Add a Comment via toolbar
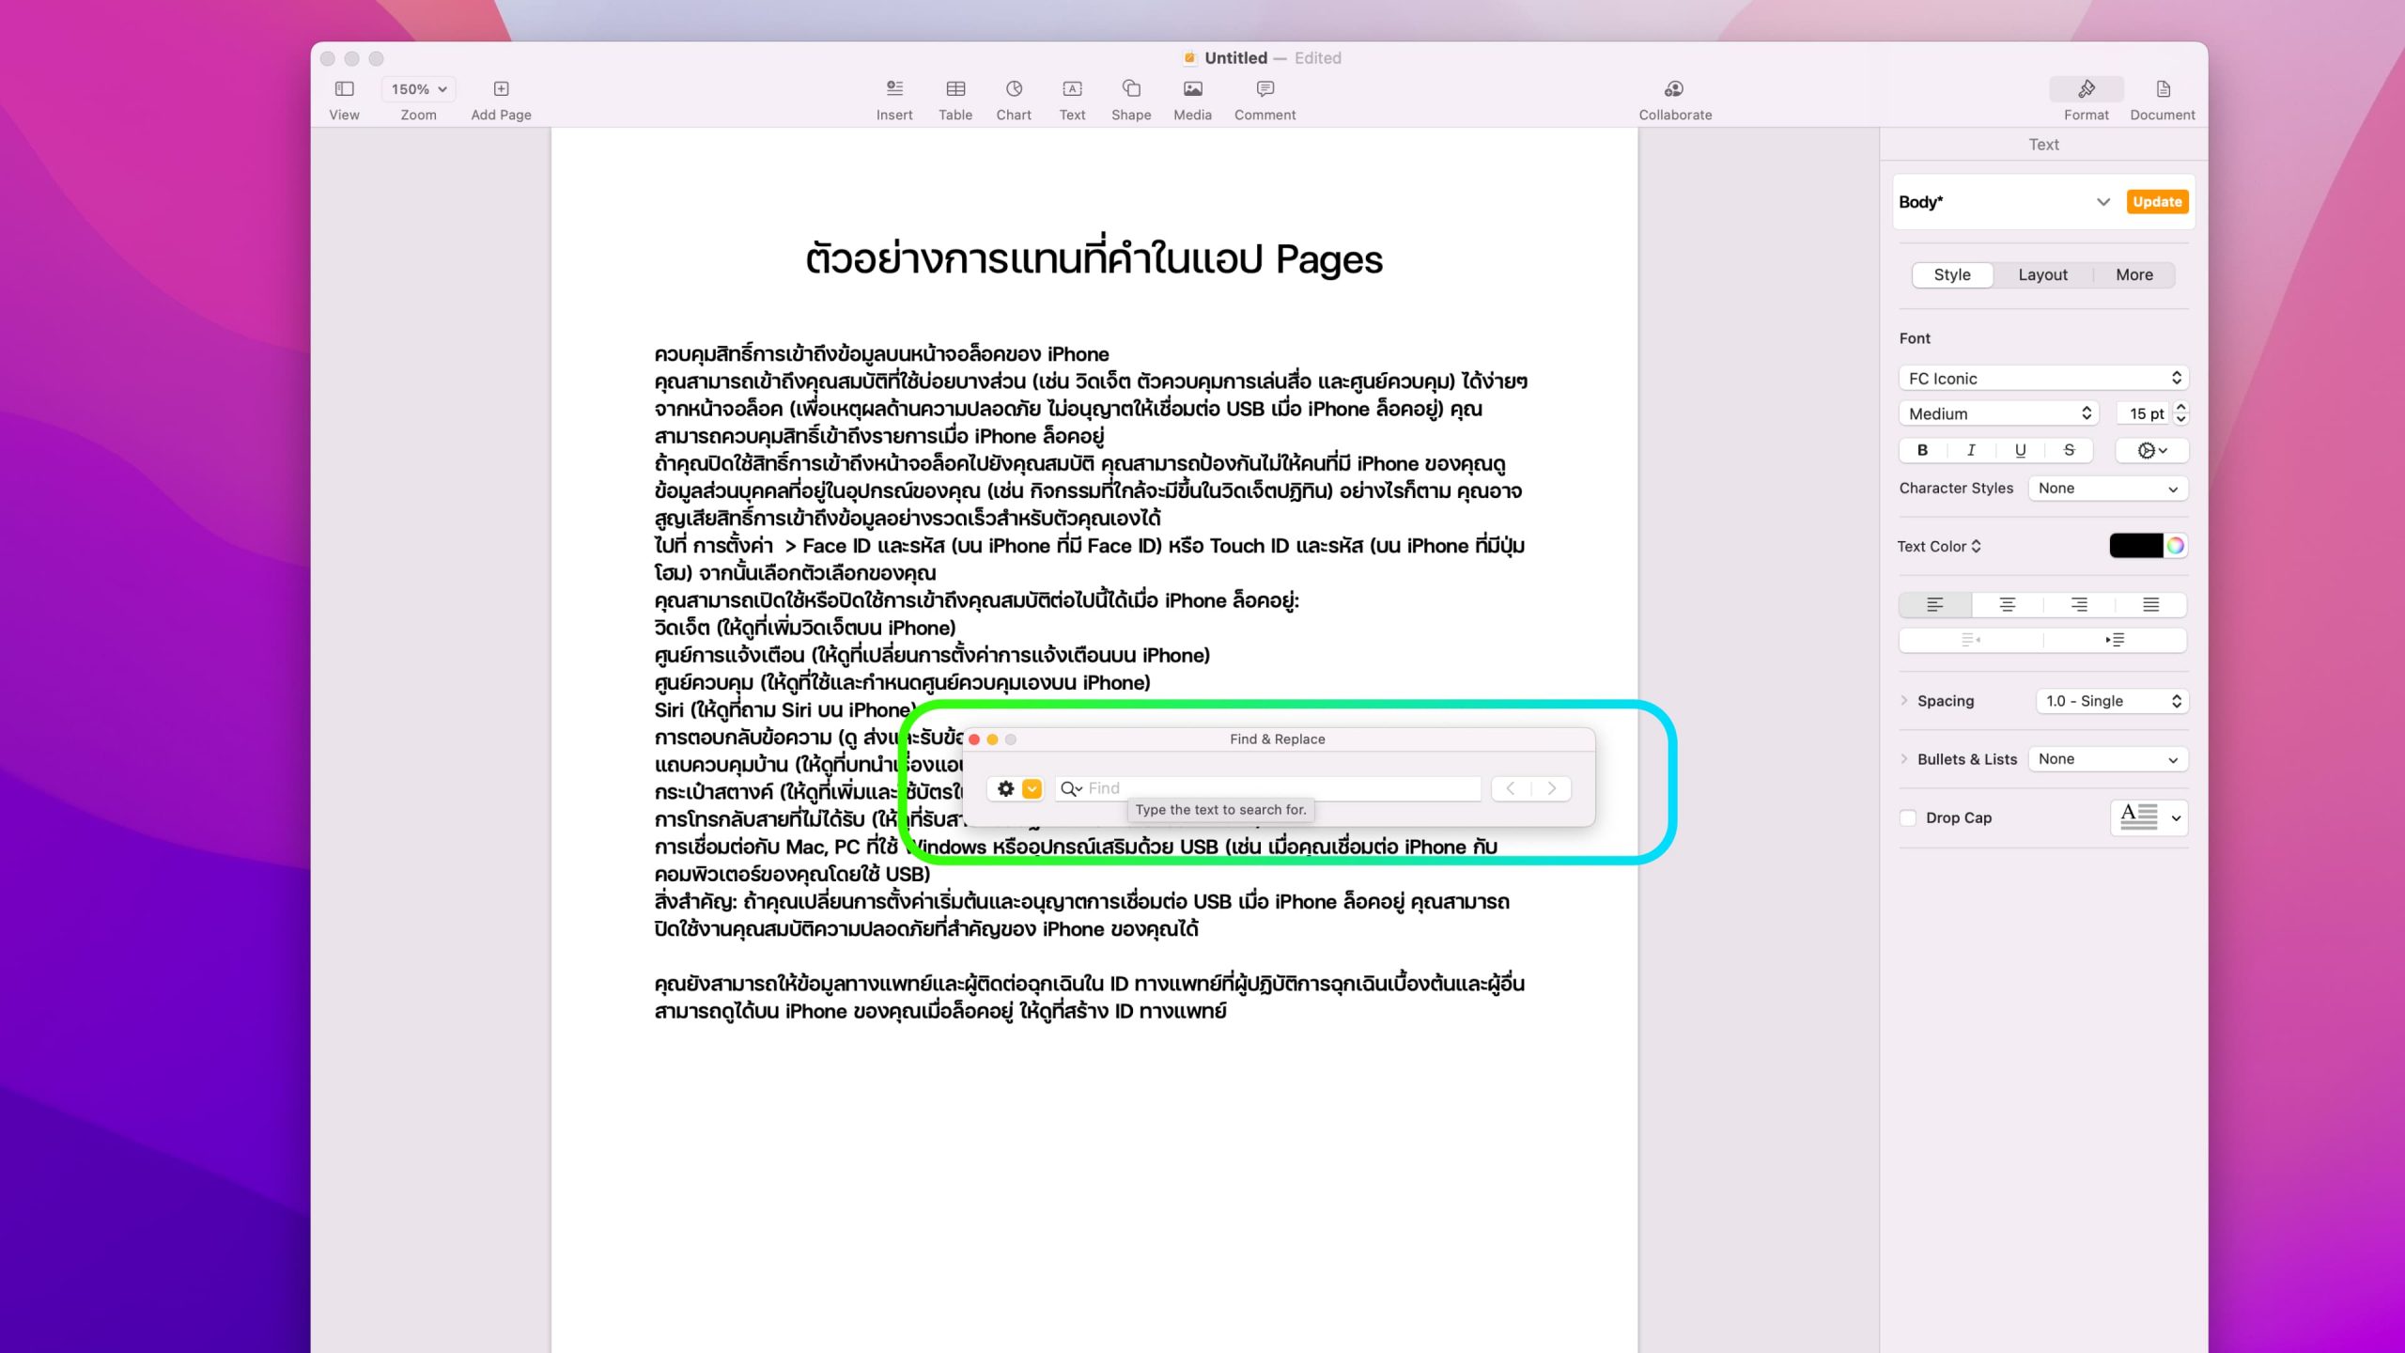 (1264, 89)
